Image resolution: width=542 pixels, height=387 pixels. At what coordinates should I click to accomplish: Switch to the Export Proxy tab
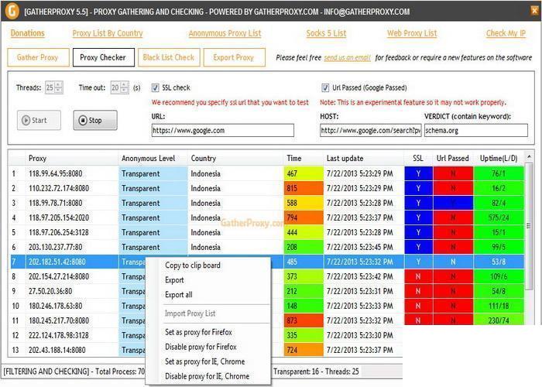[234, 57]
